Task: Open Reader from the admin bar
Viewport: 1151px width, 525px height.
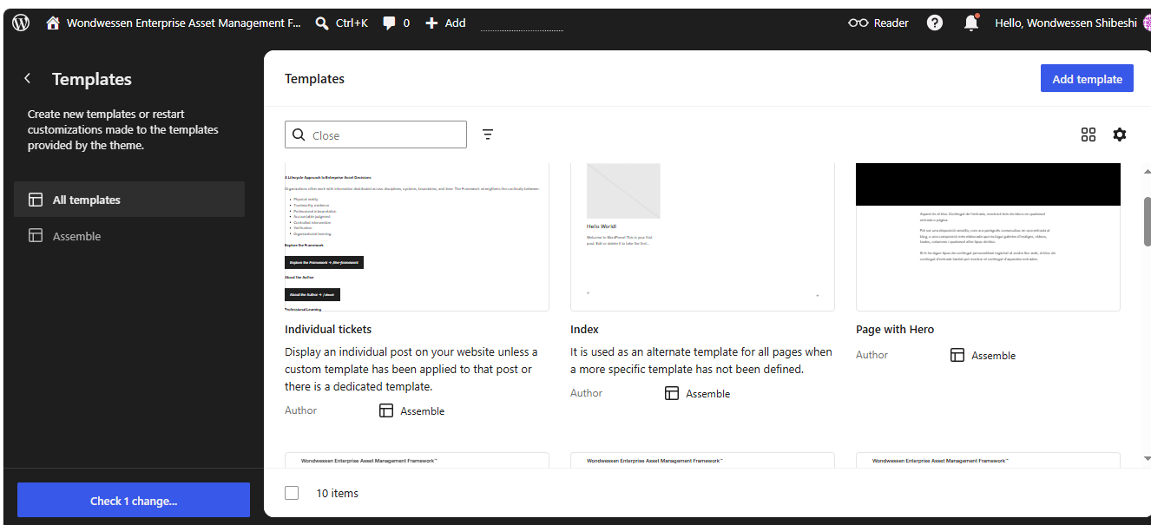Action: [x=878, y=23]
